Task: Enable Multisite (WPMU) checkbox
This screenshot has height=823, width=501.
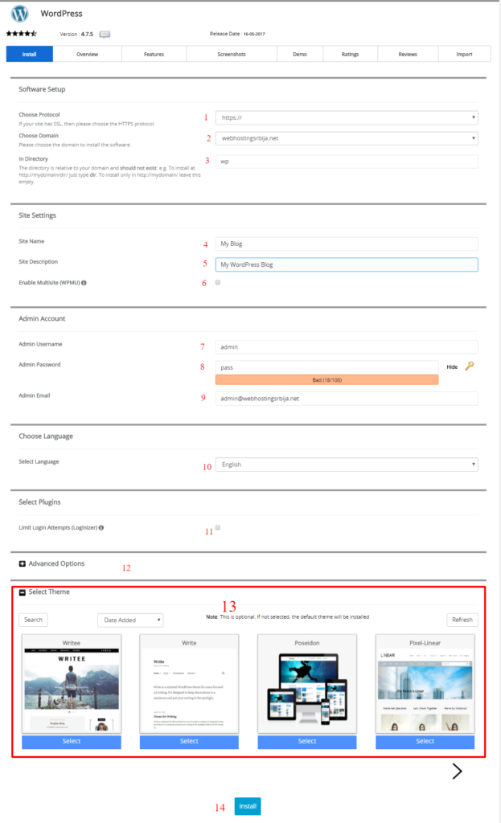Action: pos(217,282)
